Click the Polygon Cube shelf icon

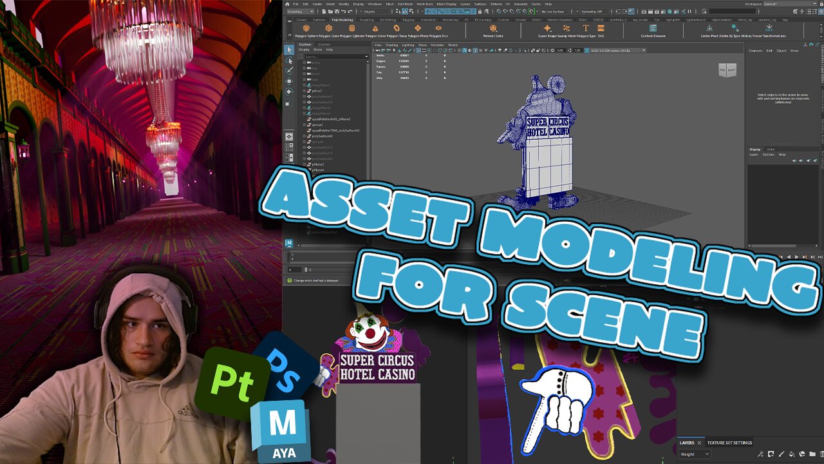329,28
